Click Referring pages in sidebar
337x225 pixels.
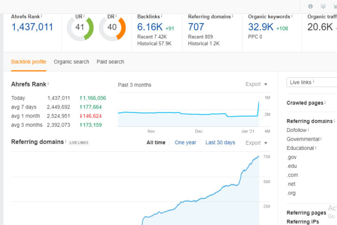tap(306, 213)
